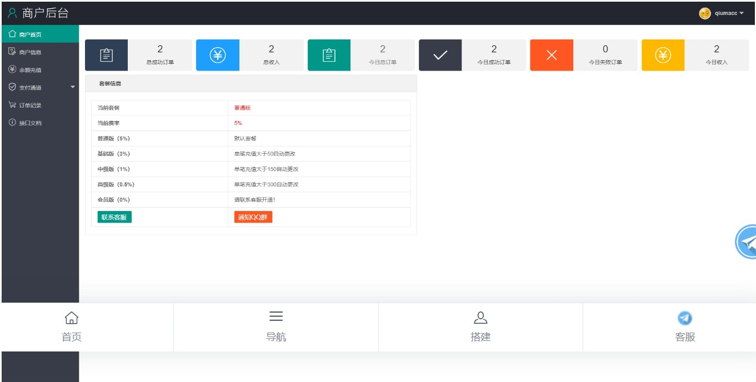This screenshot has width=756, height=382.
Task: Click the 总成功订单 clipboard icon tile
Action: pyautogui.click(x=106, y=55)
